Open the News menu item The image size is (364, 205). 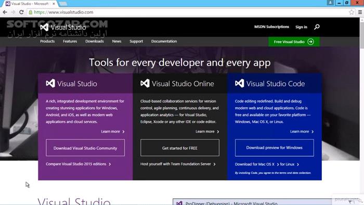[x=116, y=41]
